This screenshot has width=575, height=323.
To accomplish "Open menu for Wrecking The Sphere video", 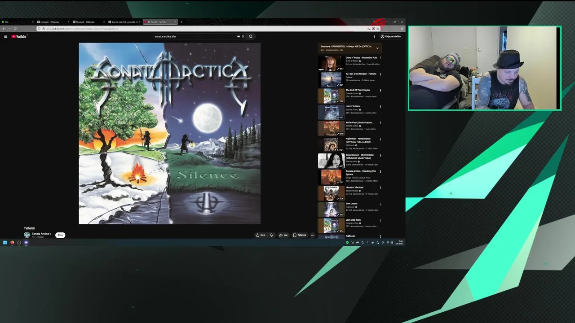I will point(380,171).
